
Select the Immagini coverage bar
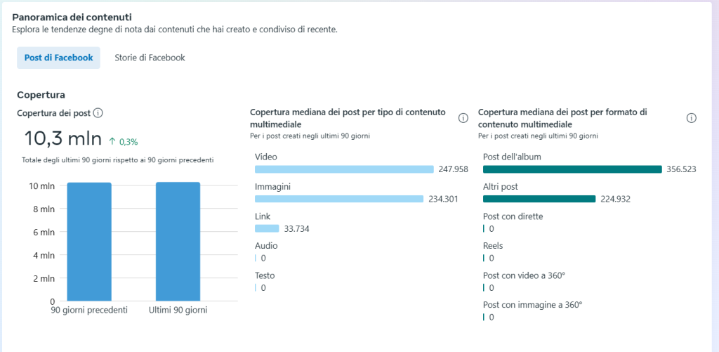point(339,199)
